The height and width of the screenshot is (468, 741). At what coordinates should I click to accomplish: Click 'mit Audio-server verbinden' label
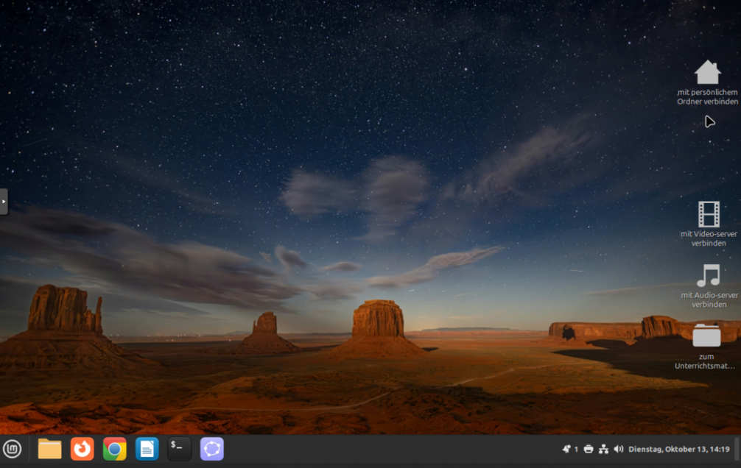[709, 300]
